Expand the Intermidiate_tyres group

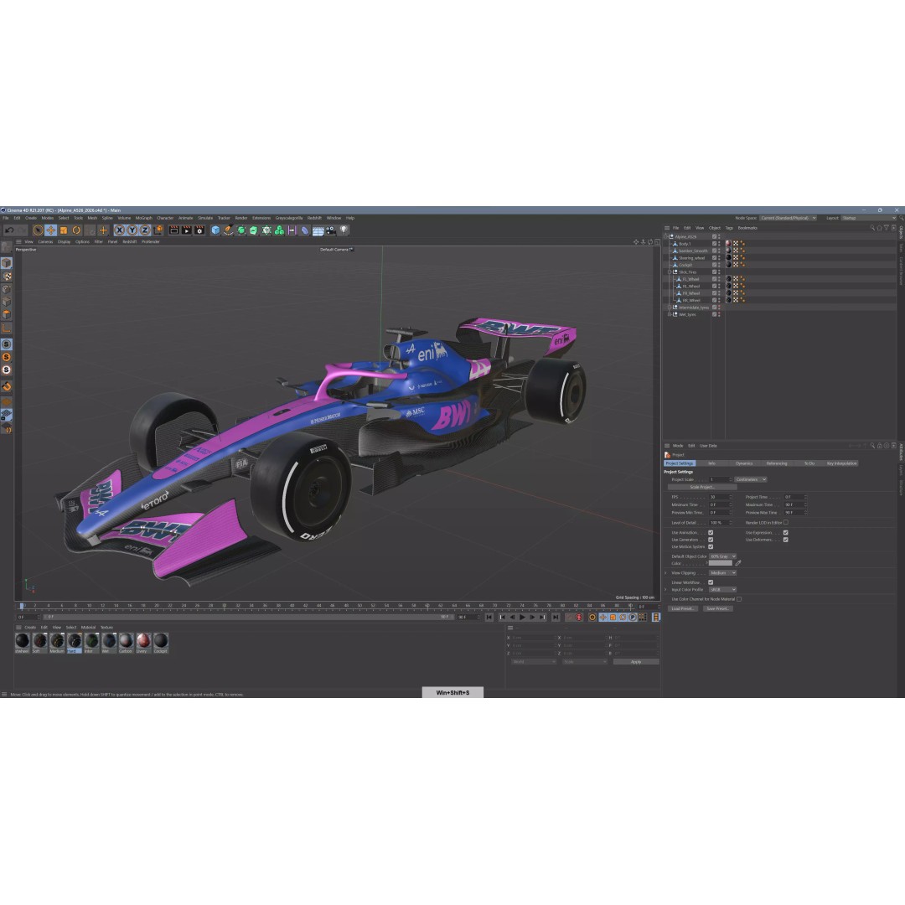pyautogui.click(x=670, y=308)
